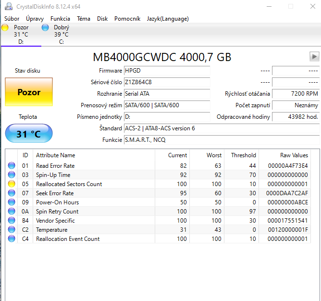Click the Štandard field ACS-2 ATA8-ACS
Screen dimensions: 321x301
coord(222,128)
